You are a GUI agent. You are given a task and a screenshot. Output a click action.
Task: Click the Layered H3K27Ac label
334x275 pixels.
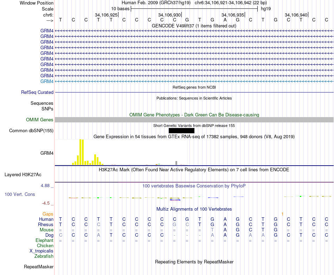[23, 175]
